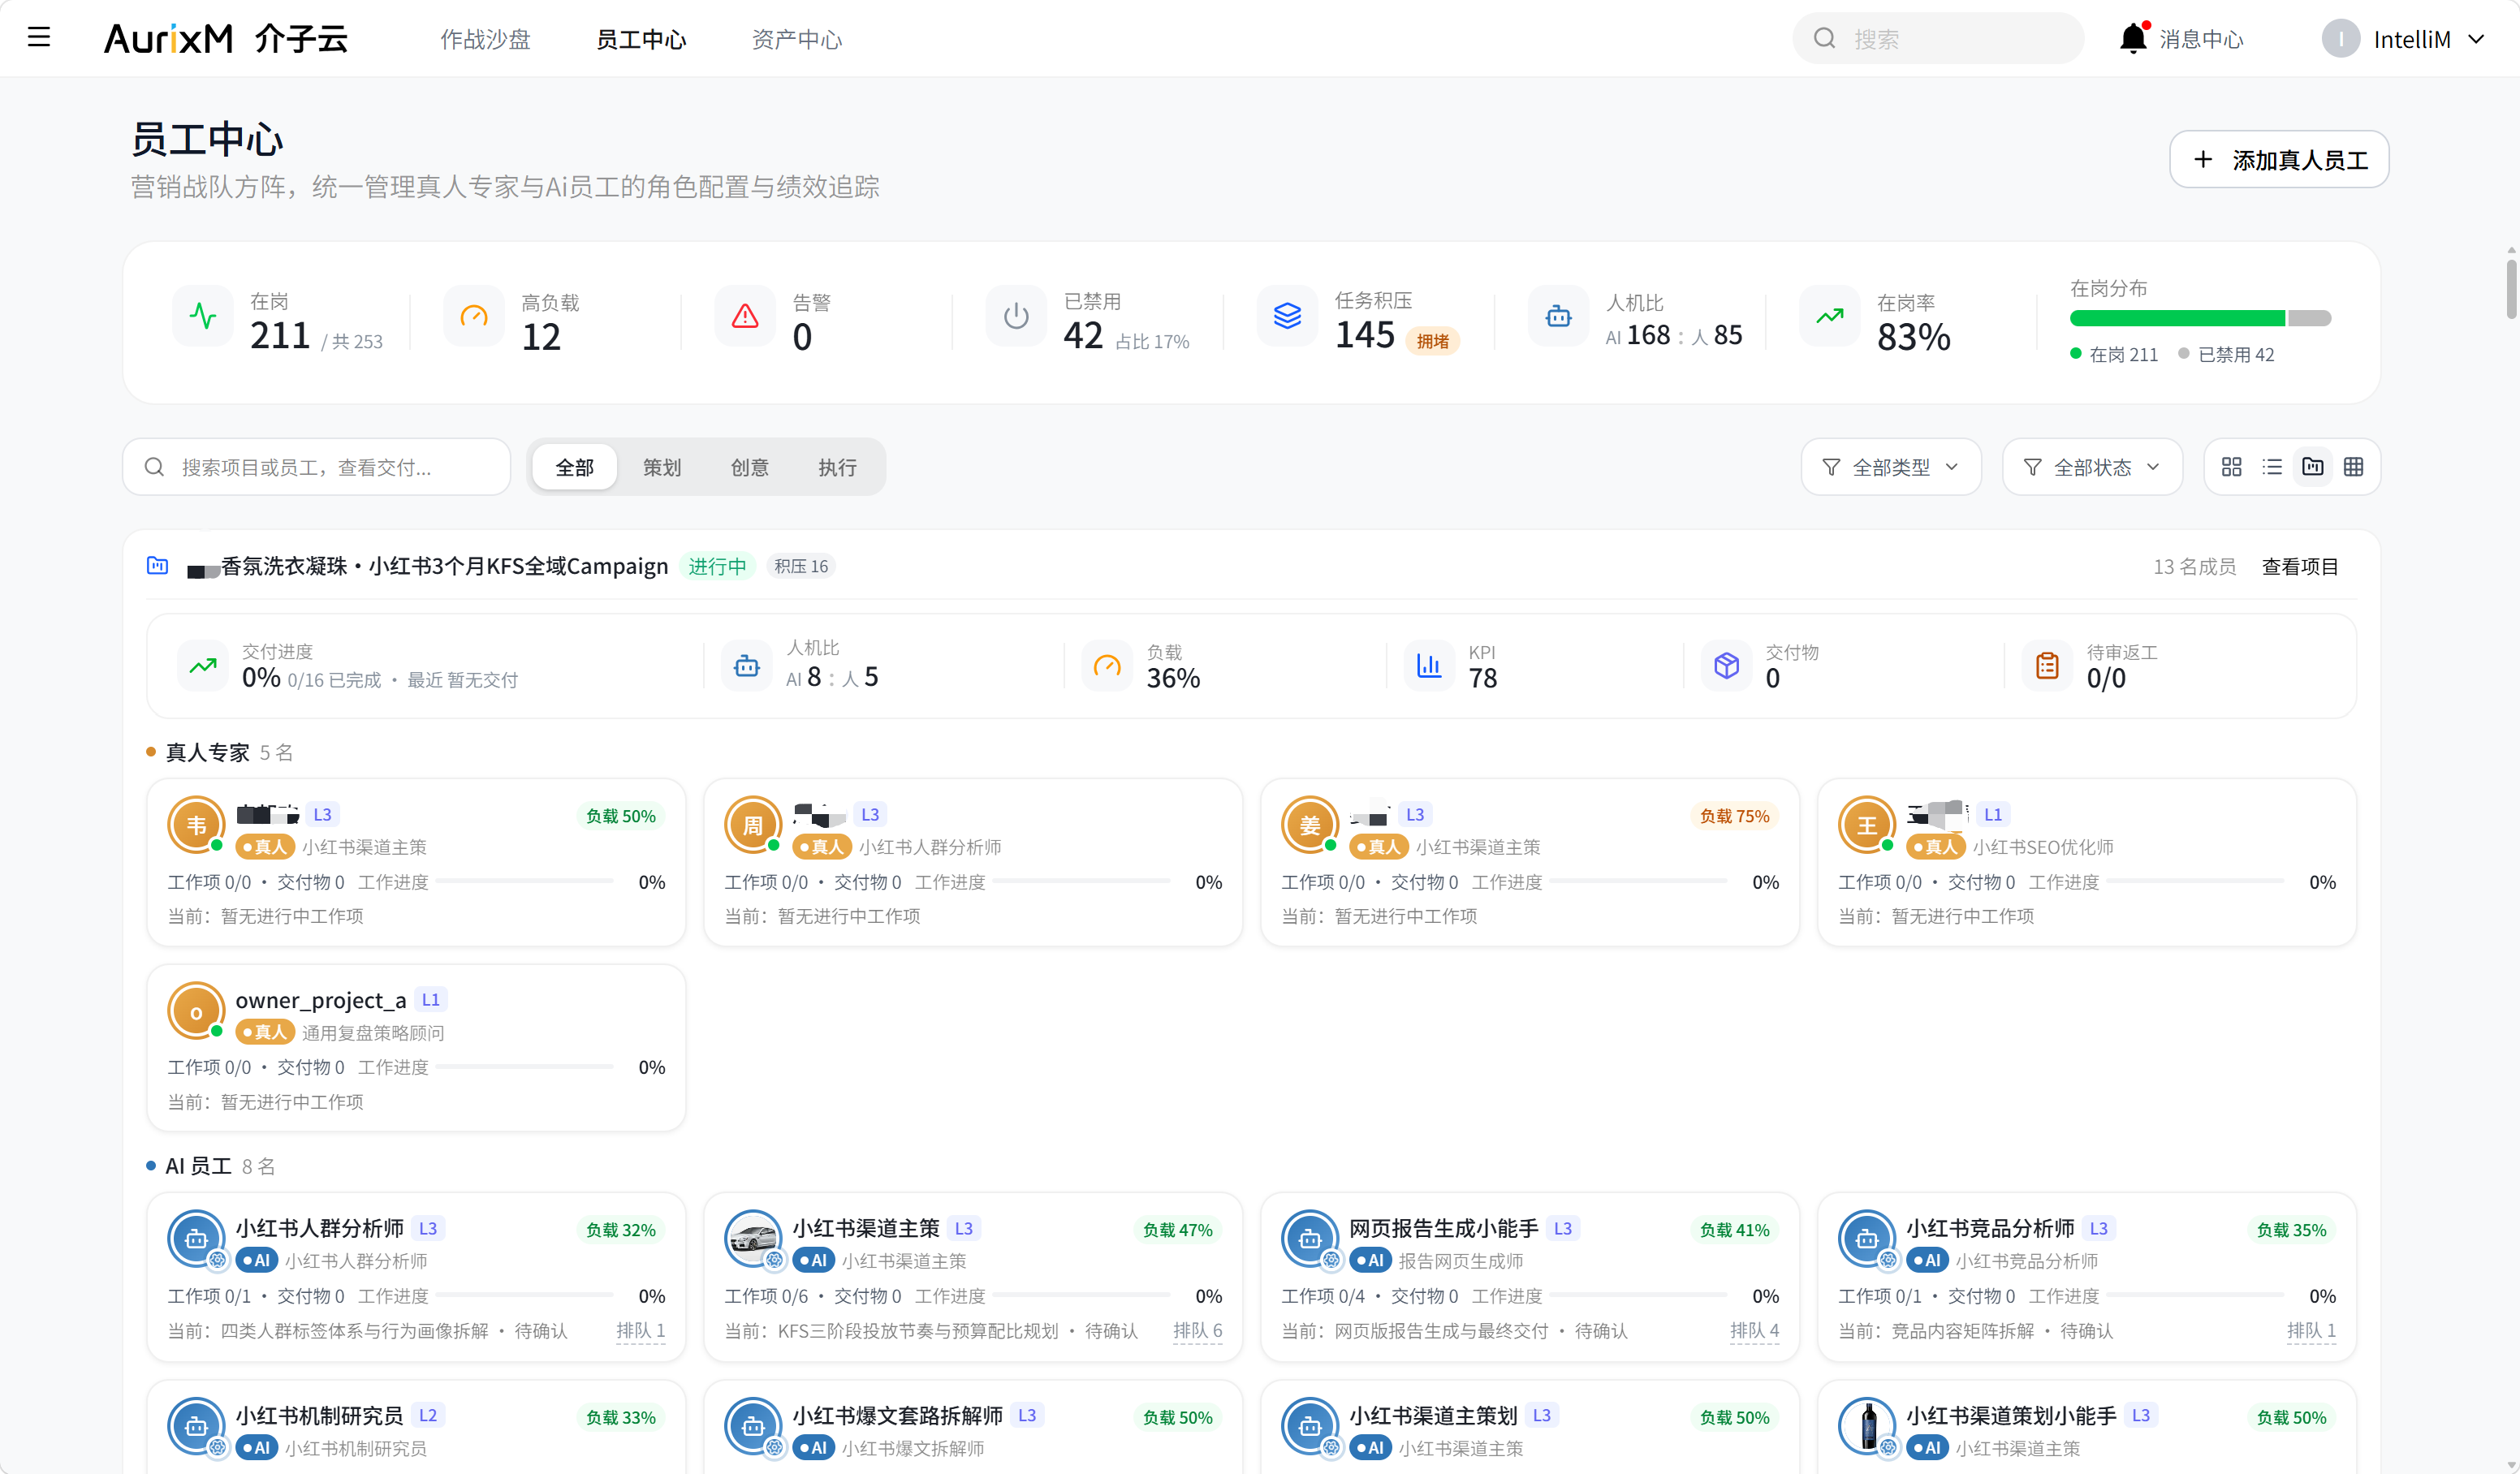Switch to project folder view

[x=2313, y=467]
